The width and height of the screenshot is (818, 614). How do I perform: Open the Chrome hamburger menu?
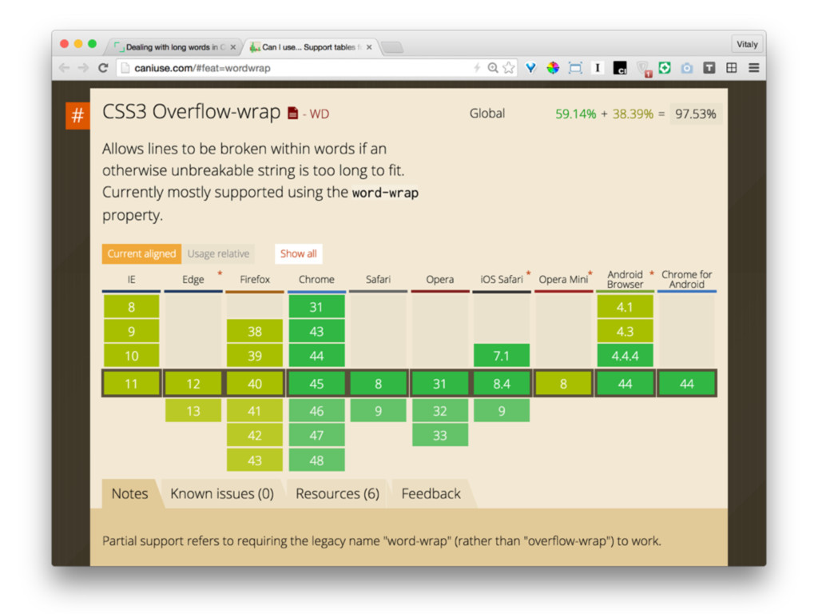point(754,68)
